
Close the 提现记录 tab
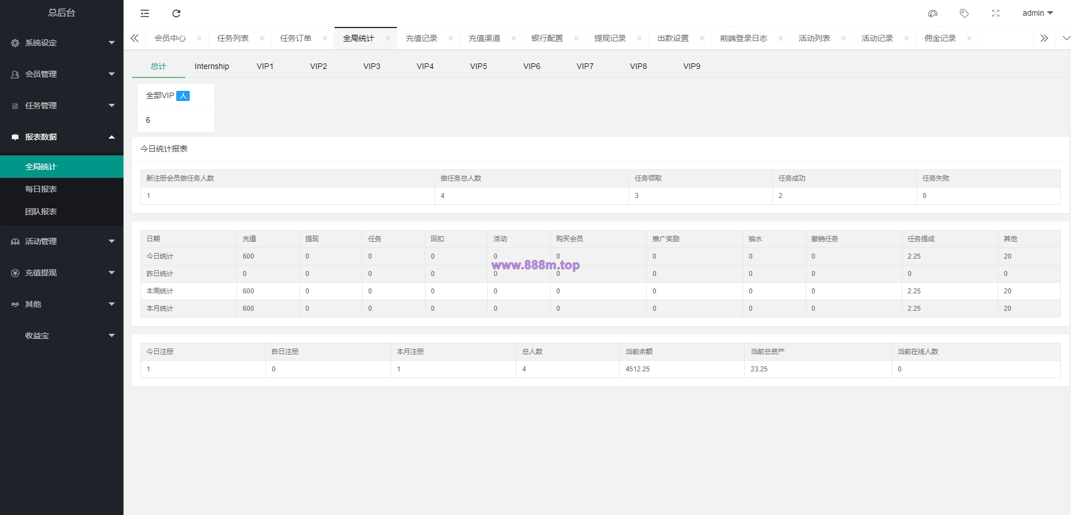(639, 38)
